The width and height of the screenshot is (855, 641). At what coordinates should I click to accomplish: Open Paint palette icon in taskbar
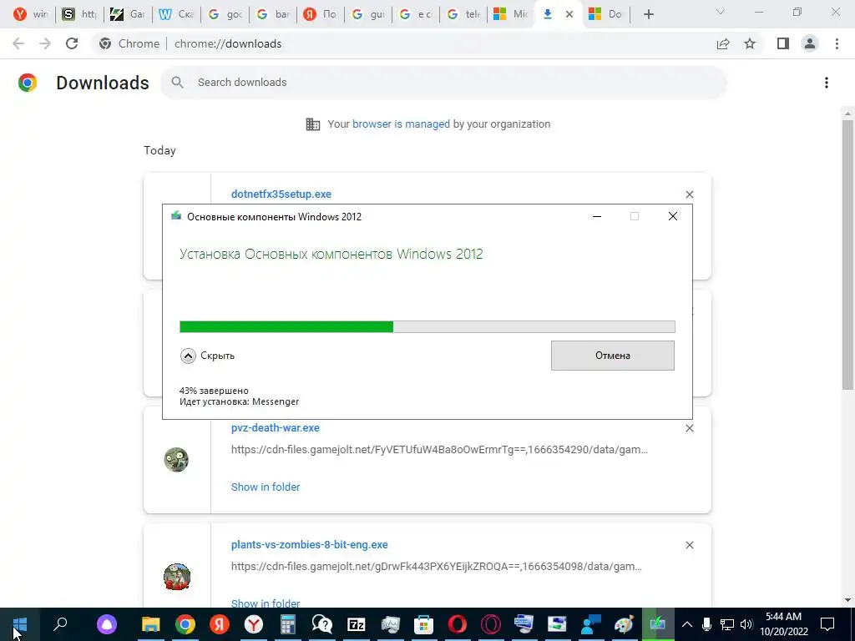624,624
